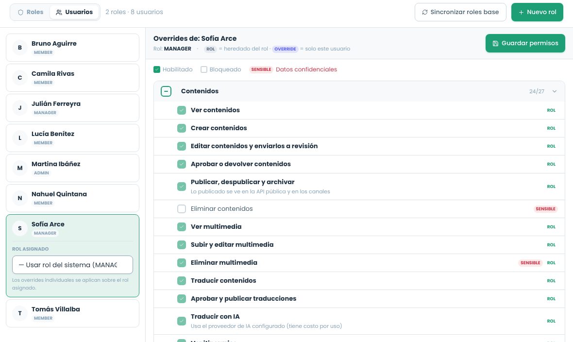Click Bruno Aguirre's B avatar
Viewport: 573px width, 342px height.
tap(20, 48)
